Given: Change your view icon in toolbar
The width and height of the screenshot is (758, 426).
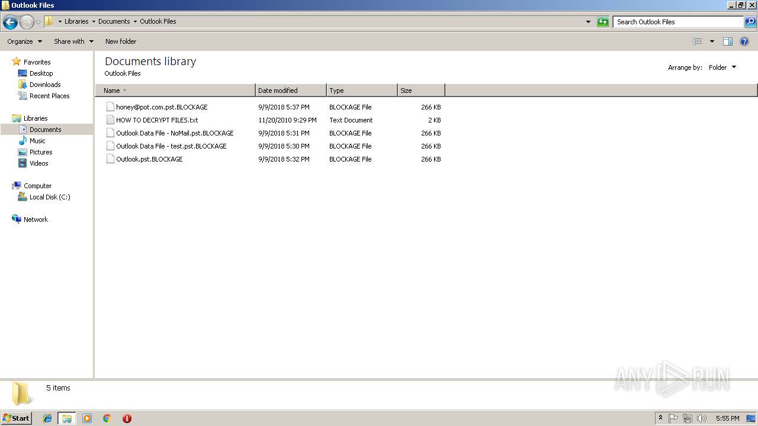Looking at the screenshot, I should pos(698,41).
